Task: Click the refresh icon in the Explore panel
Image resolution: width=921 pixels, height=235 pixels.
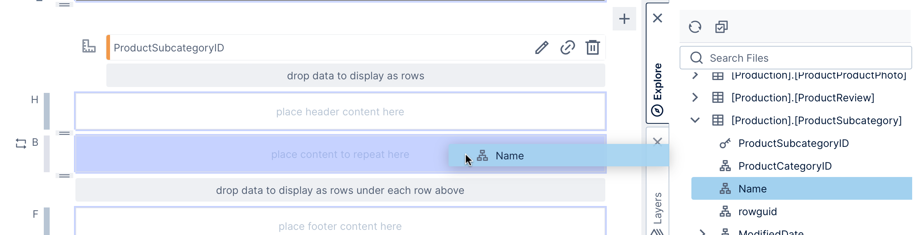Action: click(695, 27)
